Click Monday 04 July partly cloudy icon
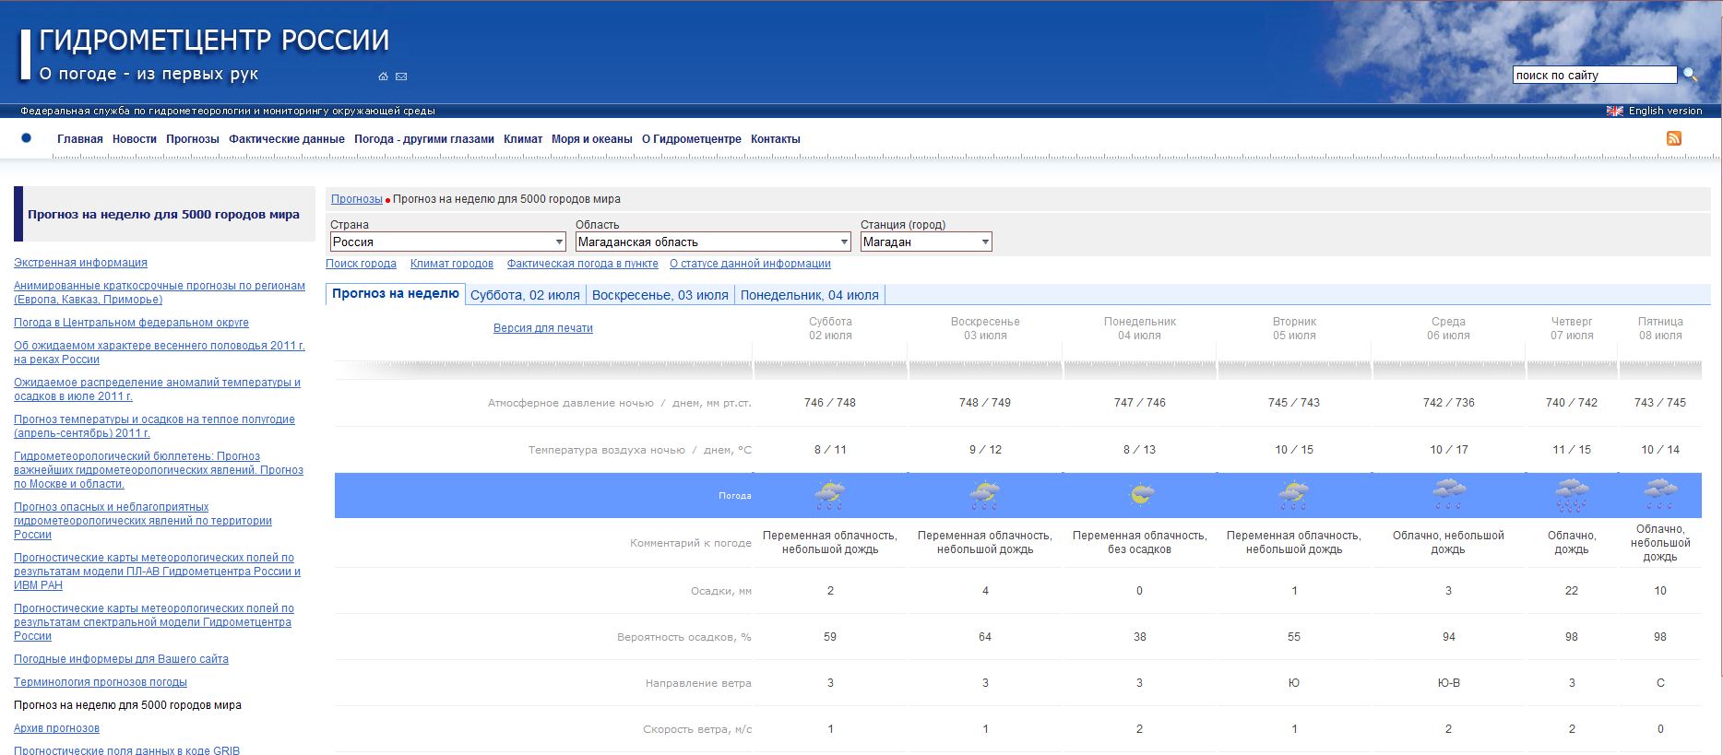Image resolution: width=1723 pixels, height=755 pixels. click(1140, 496)
